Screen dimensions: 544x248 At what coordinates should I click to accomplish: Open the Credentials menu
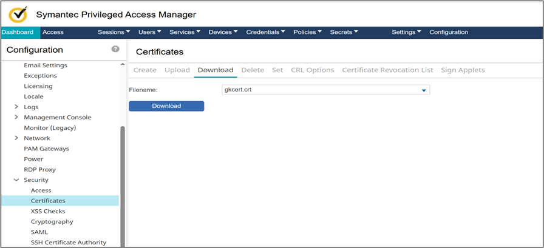click(267, 32)
